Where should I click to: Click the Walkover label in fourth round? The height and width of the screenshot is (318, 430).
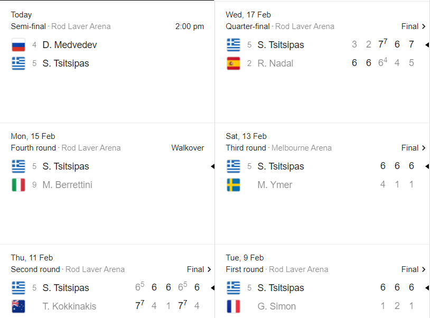[188, 148]
